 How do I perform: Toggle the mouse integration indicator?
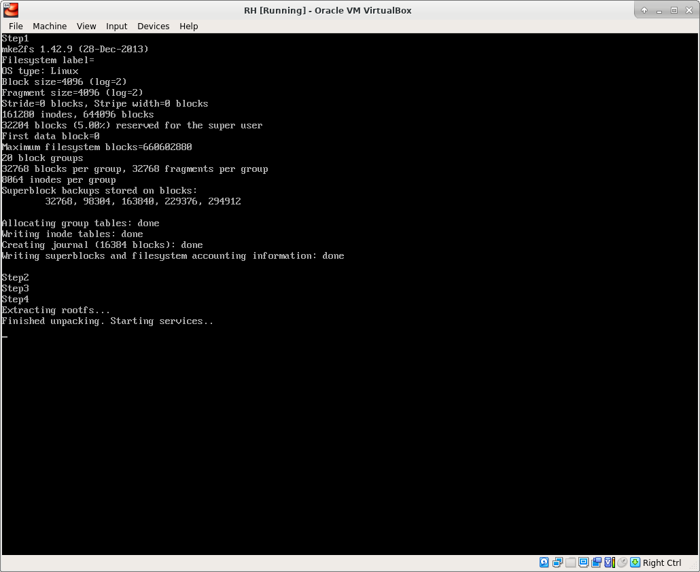tap(622, 562)
